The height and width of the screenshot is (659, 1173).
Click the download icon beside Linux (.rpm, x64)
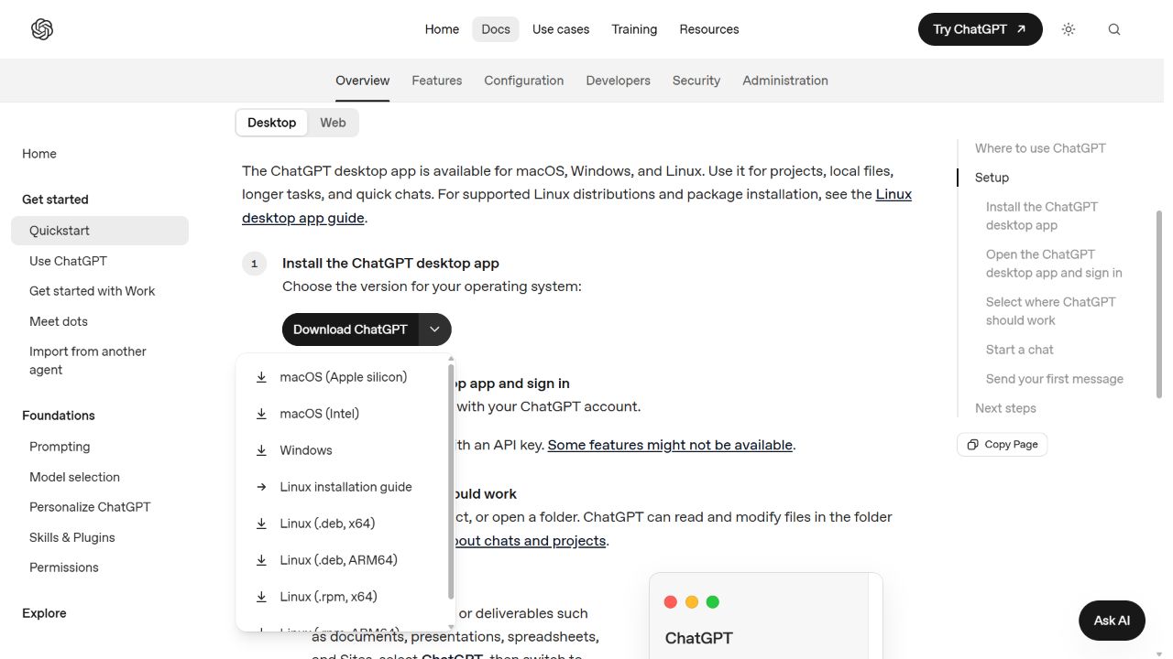[x=261, y=597]
